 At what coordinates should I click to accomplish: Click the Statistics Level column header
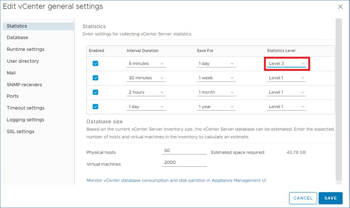pos(281,51)
